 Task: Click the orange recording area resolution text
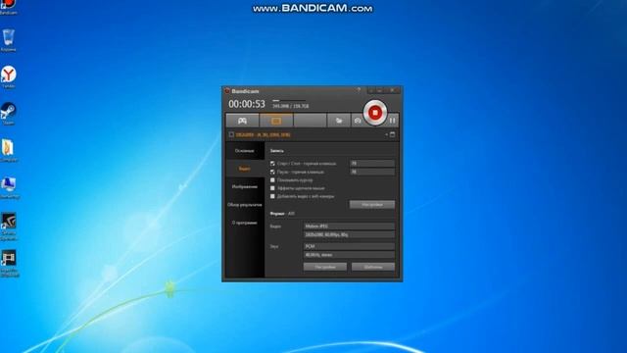(x=263, y=135)
